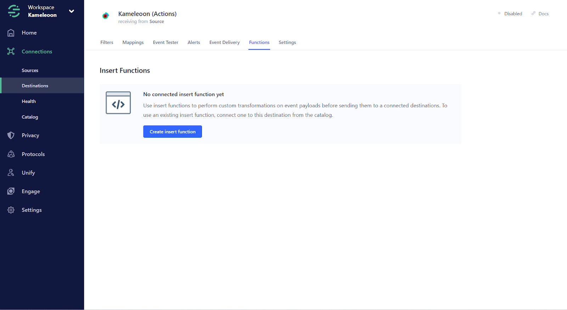Click the Docs link chain icon

(x=533, y=13)
